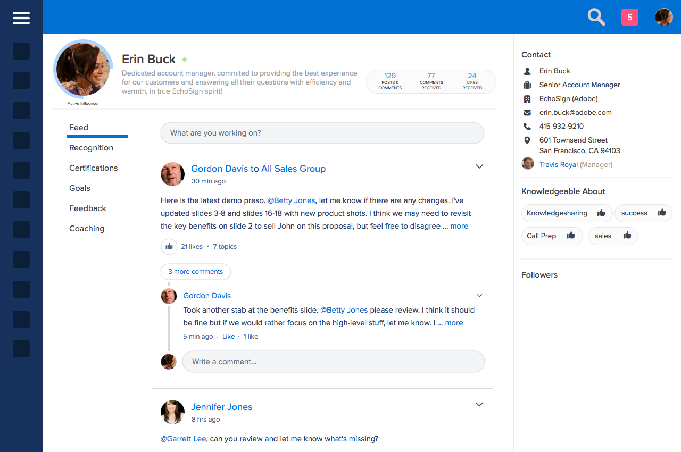Viewport: 681px width, 452px height.
Task: Expand 'more' on the benefits slide comment
Action: [454, 323]
